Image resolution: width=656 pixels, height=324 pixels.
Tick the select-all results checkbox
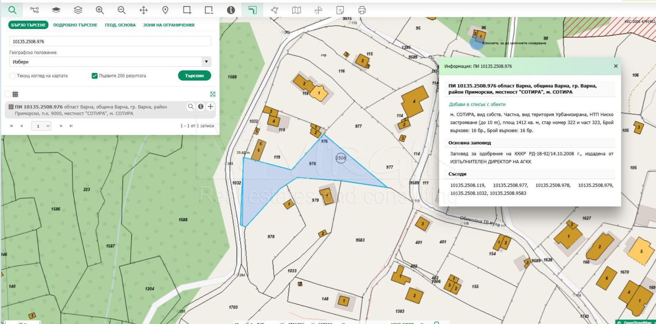click(7, 94)
